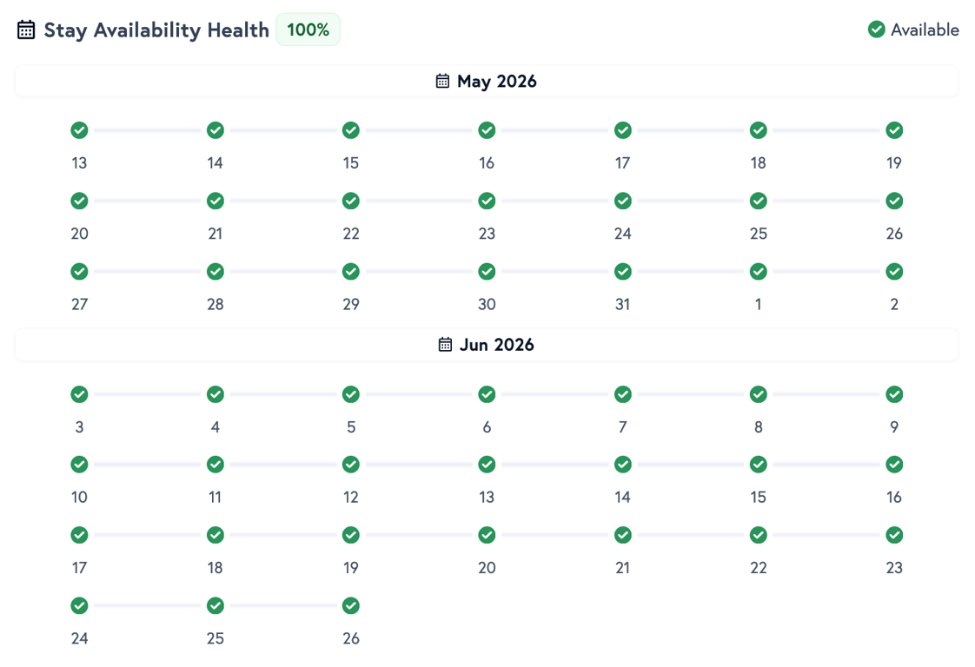Viewport: 975px width, 667px height.
Task: Collapse the June availability section via its header
Action: [x=487, y=345]
